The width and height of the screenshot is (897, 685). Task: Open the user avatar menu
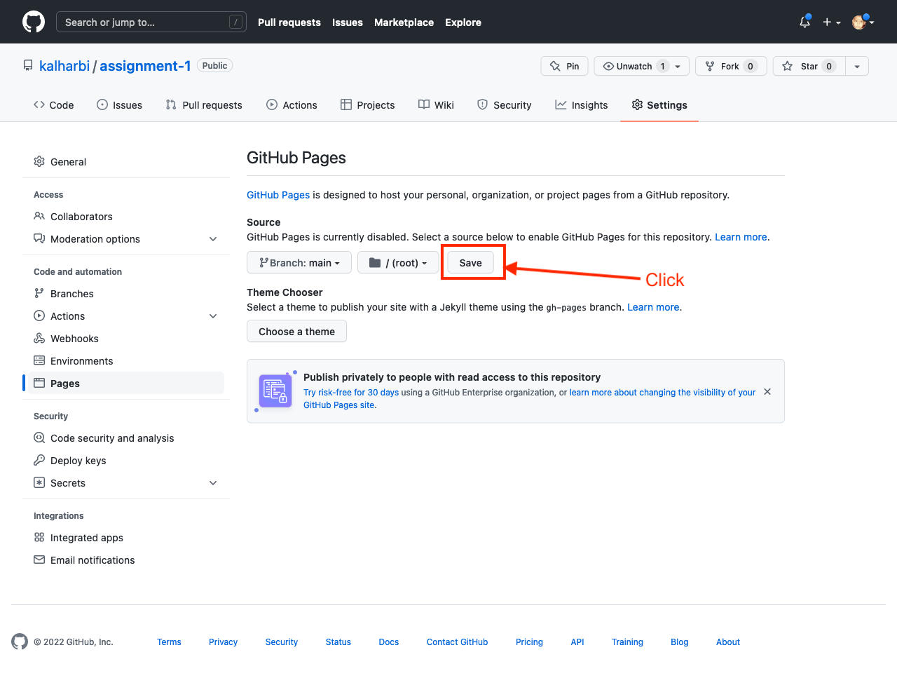(x=863, y=22)
